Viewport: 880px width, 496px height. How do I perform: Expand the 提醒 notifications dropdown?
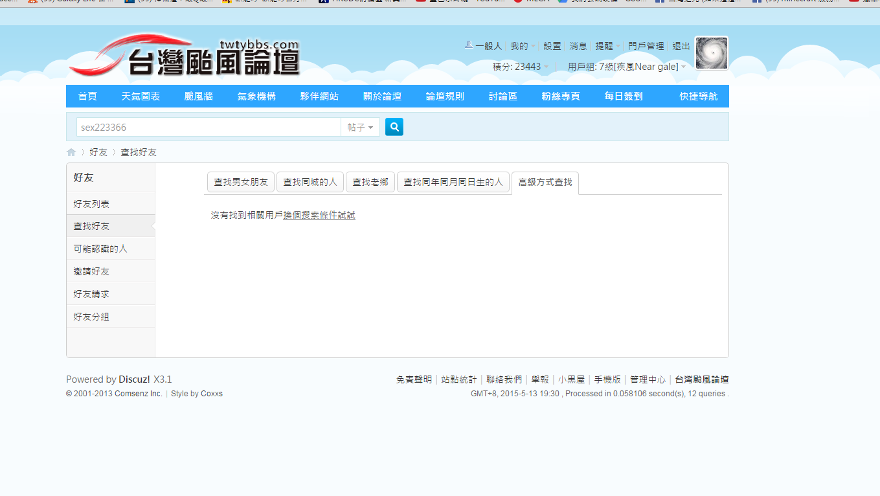[608, 46]
